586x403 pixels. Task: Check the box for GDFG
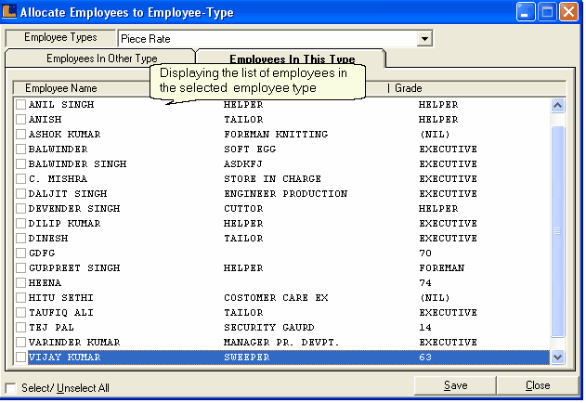(x=21, y=253)
